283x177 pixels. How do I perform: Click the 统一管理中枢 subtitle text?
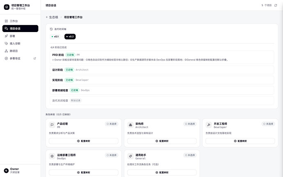point(18,9)
